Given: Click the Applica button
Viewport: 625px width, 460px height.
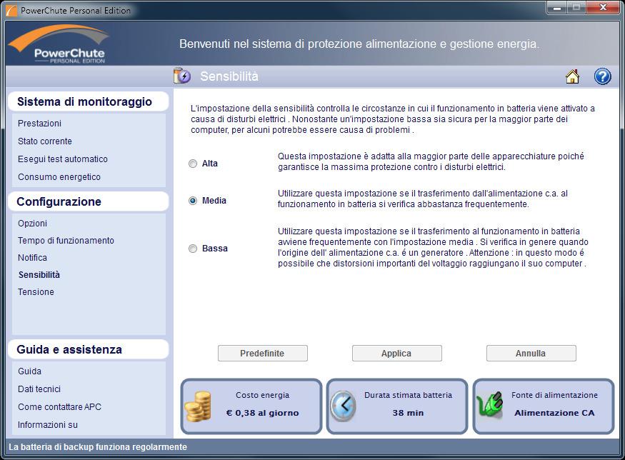Looking at the screenshot, I should click(x=396, y=353).
